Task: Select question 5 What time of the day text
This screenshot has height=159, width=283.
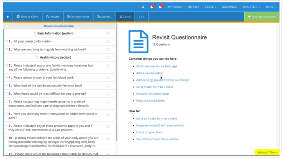Action: [48, 86]
